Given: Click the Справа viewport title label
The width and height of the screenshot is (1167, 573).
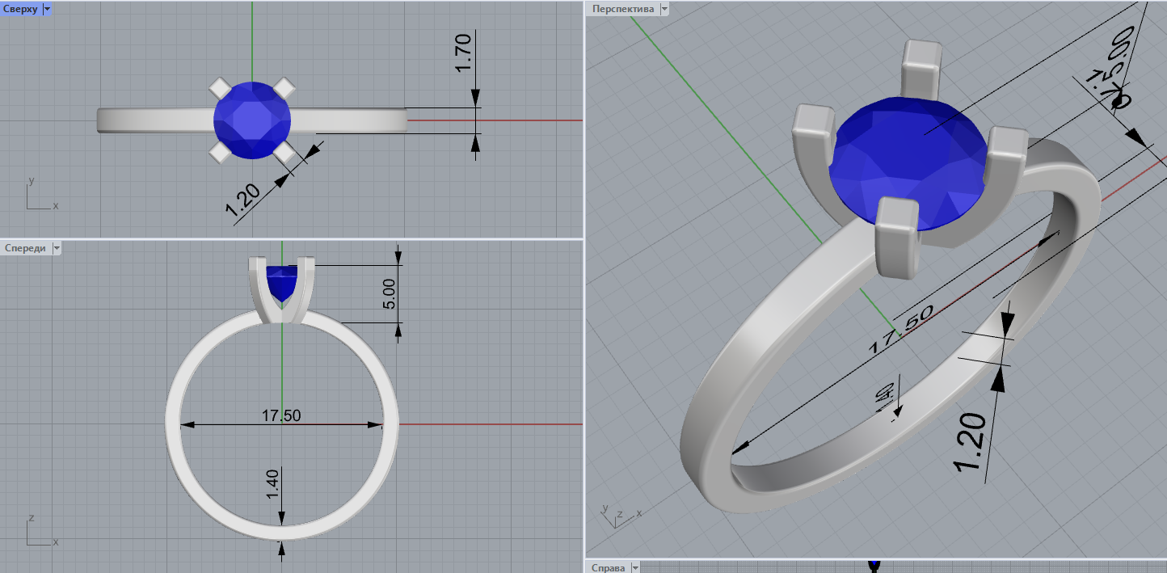Looking at the screenshot, I should (x=609, y=567).
